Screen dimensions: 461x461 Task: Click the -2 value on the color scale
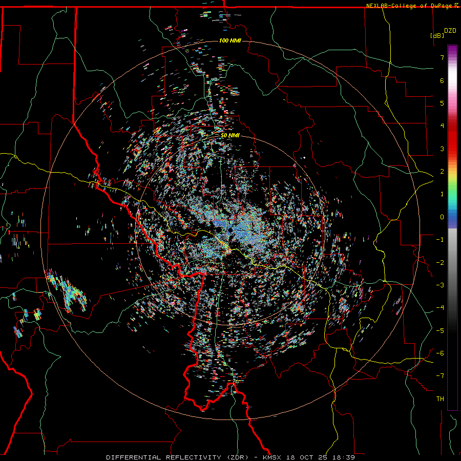coord(440,263)
